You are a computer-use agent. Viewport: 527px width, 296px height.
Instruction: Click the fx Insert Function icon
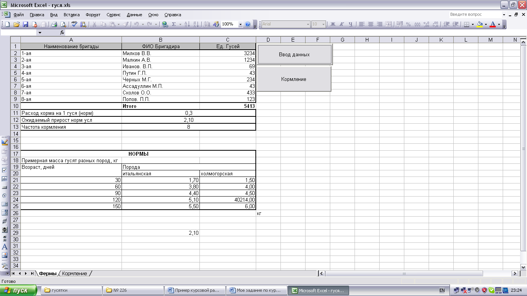62,33
